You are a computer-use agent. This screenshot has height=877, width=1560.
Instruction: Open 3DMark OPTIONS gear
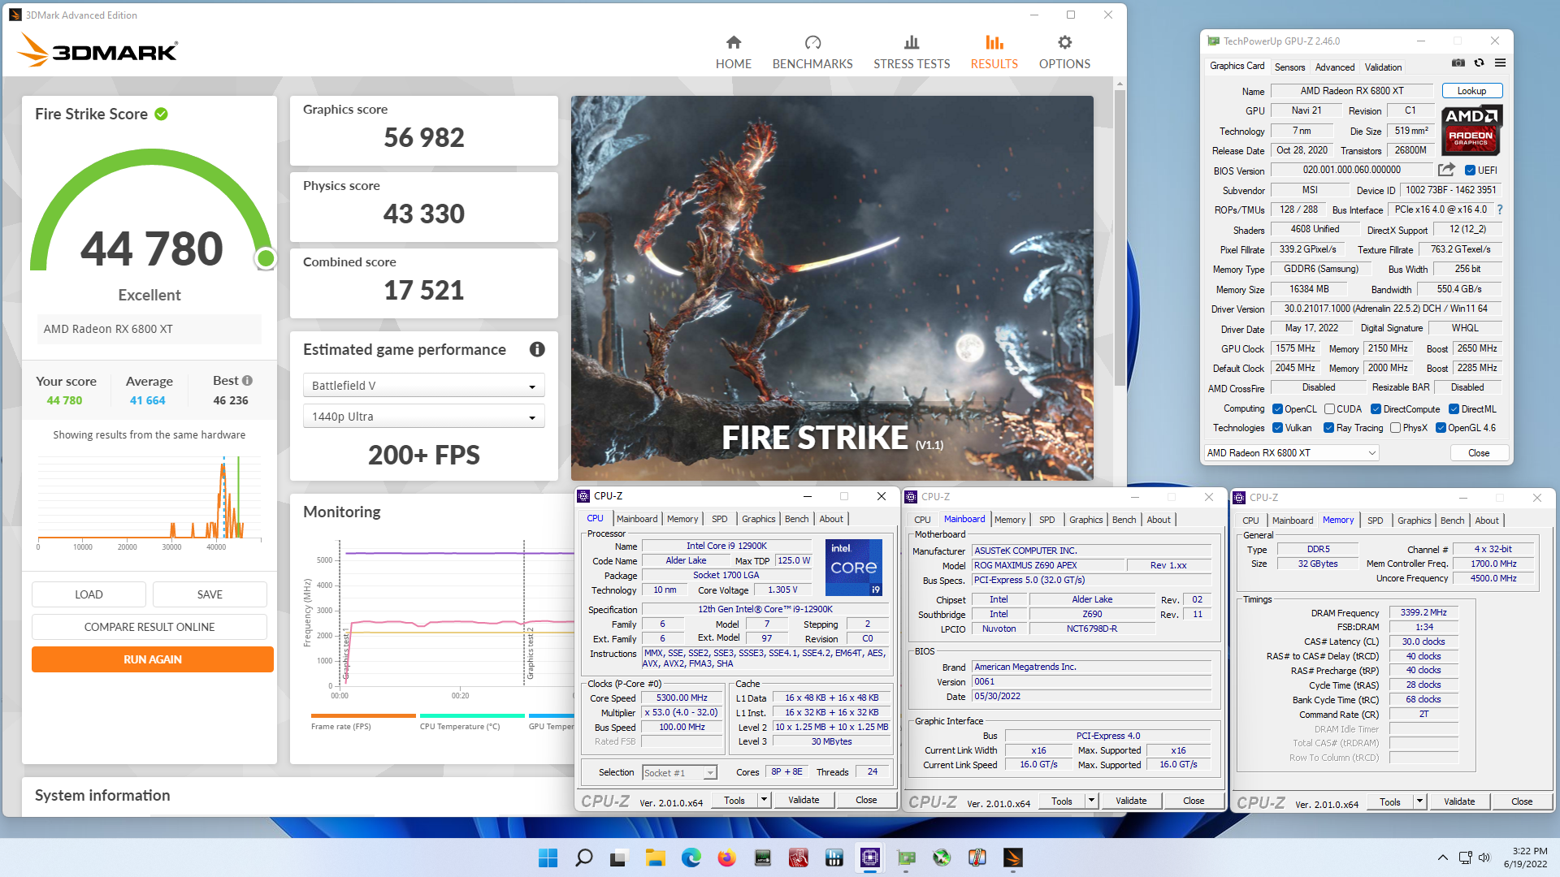tap(1064, 42)
